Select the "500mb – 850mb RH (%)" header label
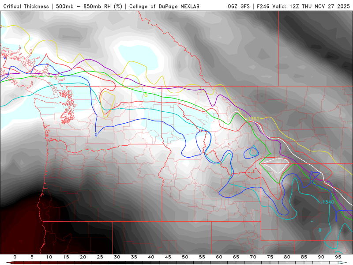353x265 pixels. point(89,6)
